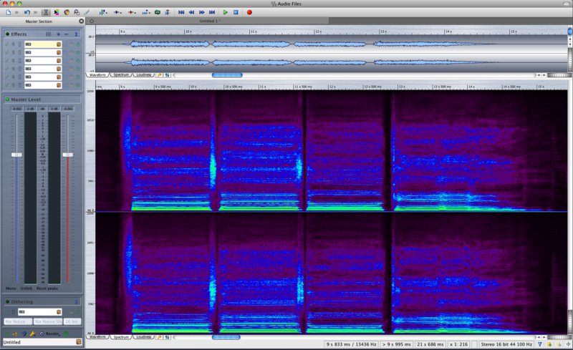Switch lower view to the Loudness tab
The width and height of the screenshot is (573, 350).
[144, 337]
